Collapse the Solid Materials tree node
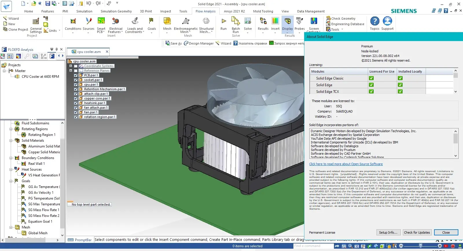Image resolution: width=463 pixels, height=251 pixels. click(11, 141)
